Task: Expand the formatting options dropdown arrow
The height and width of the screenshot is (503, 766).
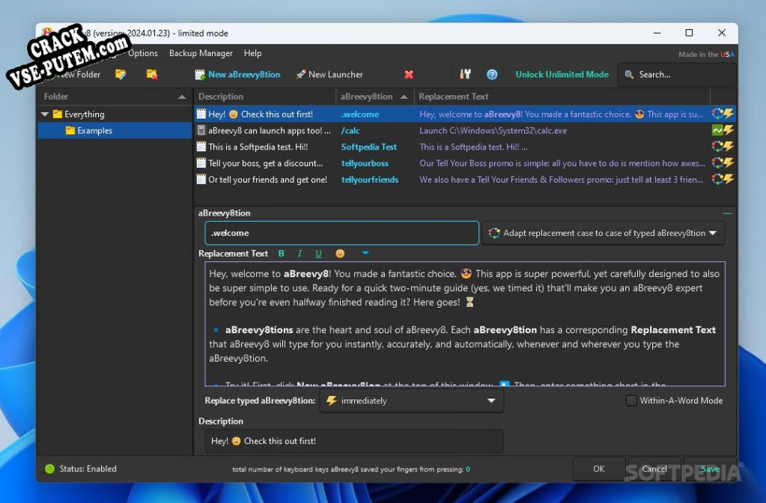Action: click(x=365, y=253)
